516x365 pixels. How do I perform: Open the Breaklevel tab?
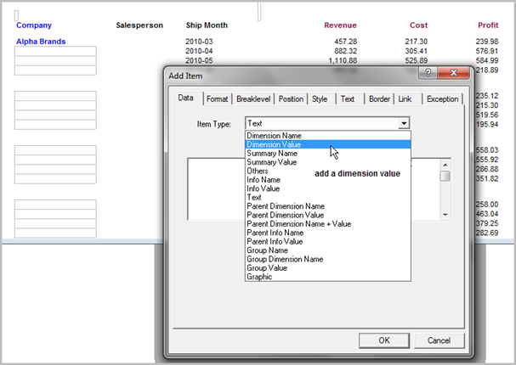(253, 99)
